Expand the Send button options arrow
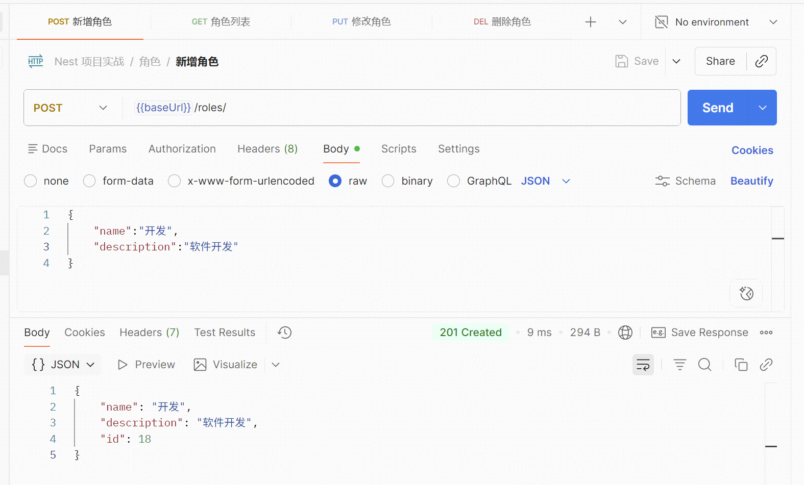 click(763, 108)
